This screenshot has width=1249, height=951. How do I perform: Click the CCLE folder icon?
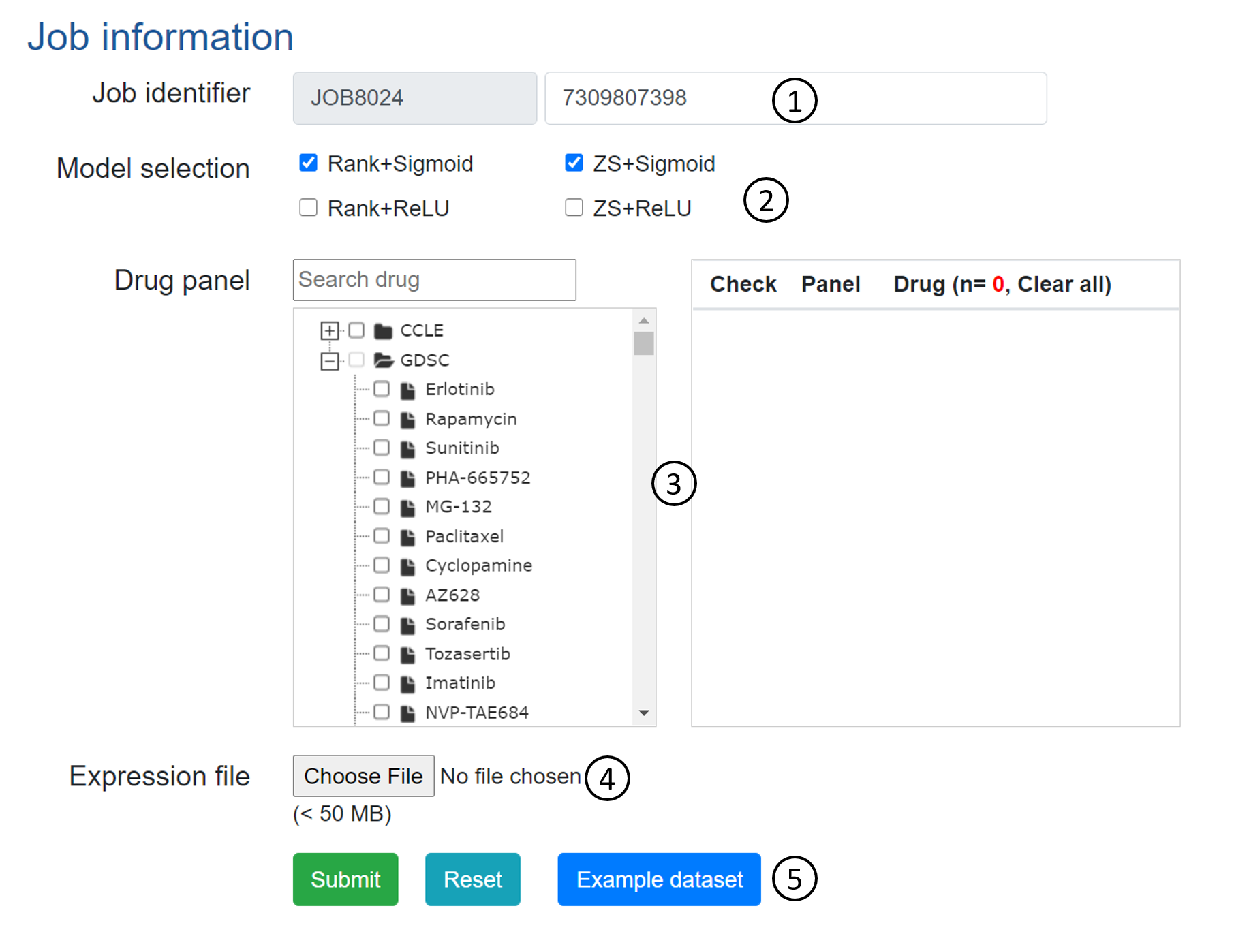[x=383, y=331]
